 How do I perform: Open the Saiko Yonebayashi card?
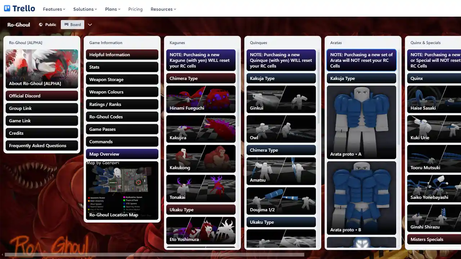(x=434, y=188)
